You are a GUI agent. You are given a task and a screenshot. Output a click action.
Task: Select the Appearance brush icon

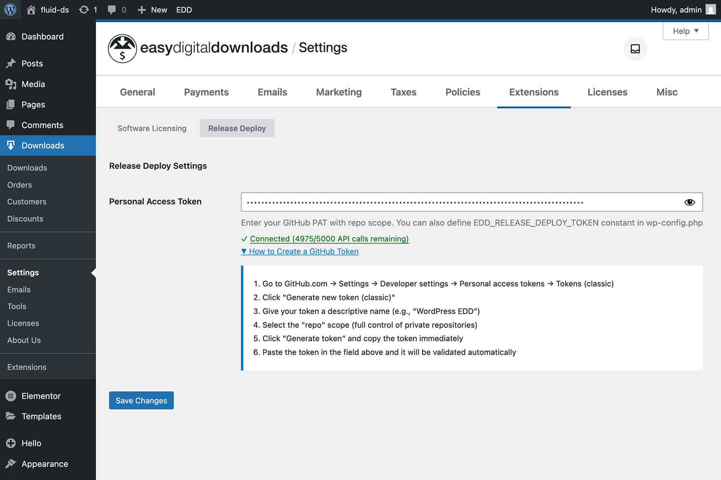tap(11, 464)
